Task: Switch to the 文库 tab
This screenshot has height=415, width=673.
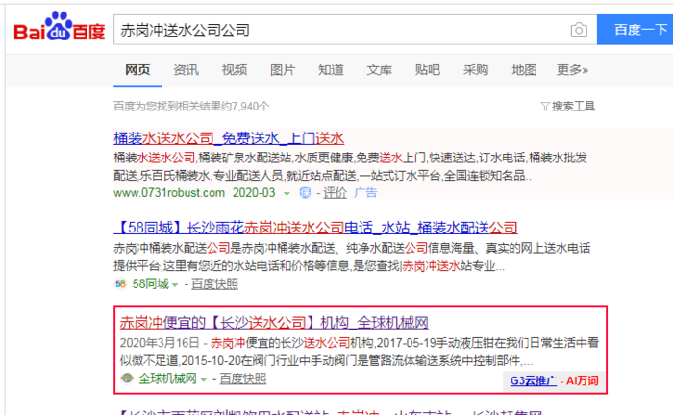Action: pyautogui.click(x=379, y=70)
